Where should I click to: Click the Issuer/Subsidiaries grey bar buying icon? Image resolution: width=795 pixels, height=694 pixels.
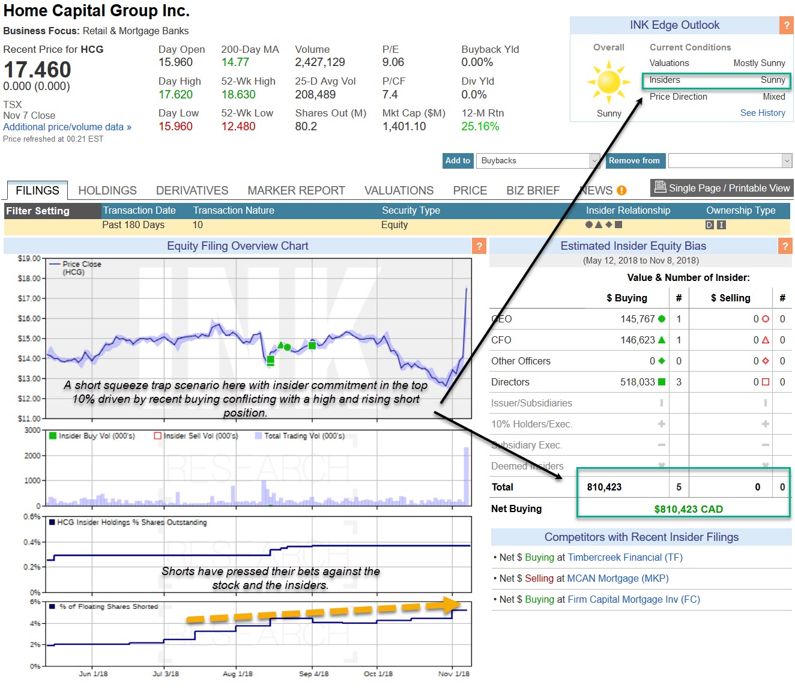(662, 403)
